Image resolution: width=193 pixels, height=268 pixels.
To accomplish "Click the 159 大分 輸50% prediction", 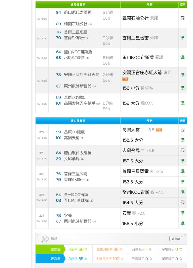I will coord(138,103).
